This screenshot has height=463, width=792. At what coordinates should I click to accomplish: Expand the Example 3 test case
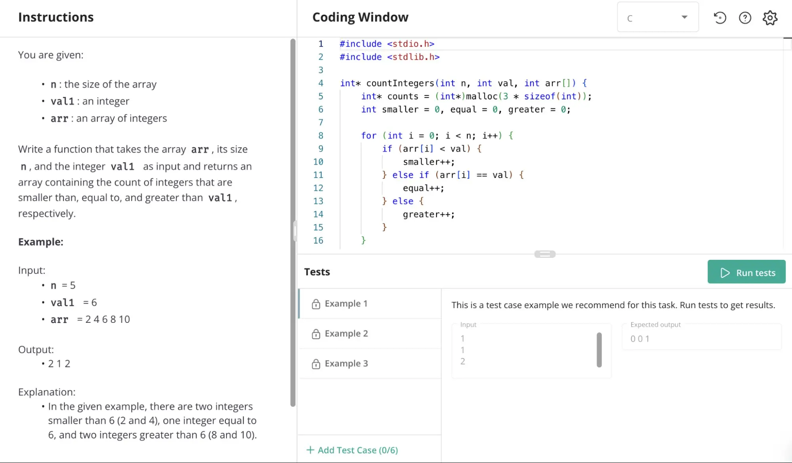346,363
